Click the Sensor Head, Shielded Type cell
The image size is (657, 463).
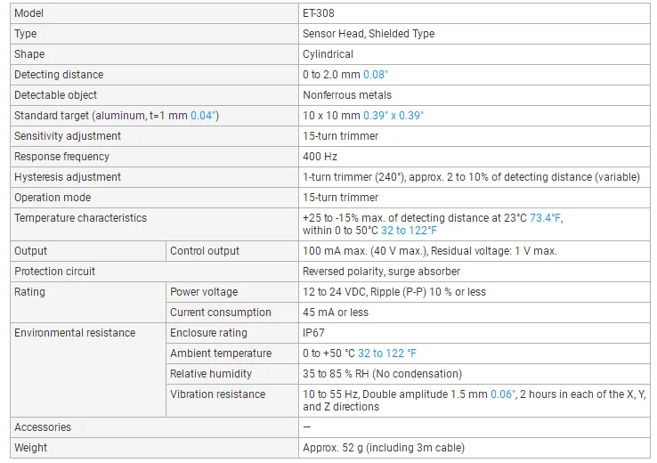(x=474, y=34)
